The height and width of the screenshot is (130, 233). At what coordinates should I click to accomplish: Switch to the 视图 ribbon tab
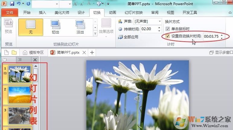(170, 12)
